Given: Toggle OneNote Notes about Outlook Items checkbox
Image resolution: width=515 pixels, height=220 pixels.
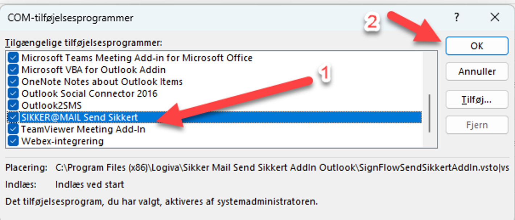Looking at the screenshot, I should click(13, 82).
